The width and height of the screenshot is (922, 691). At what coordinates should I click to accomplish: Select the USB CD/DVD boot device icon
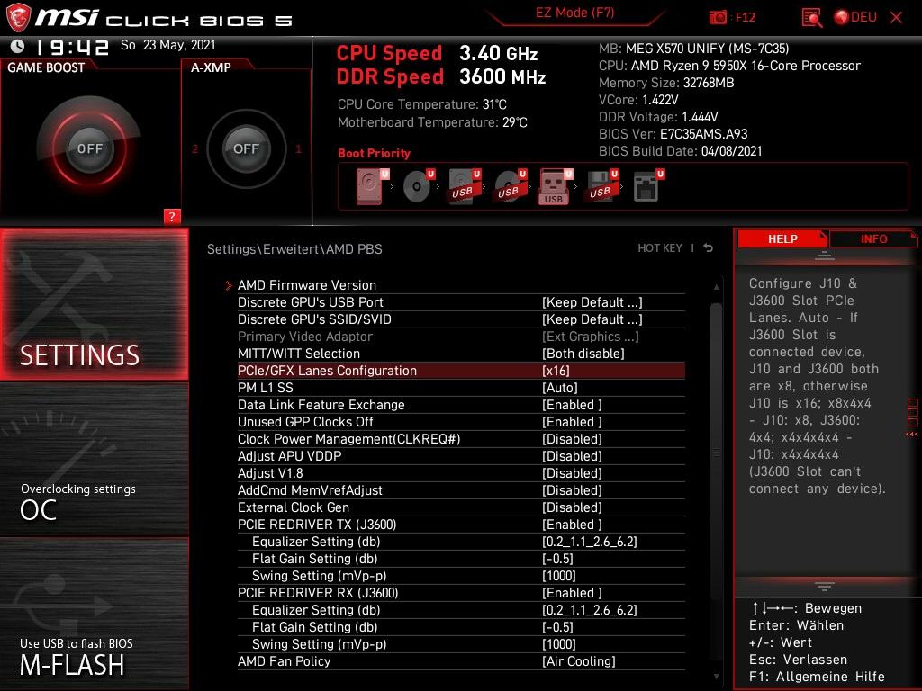coord(511,186)
